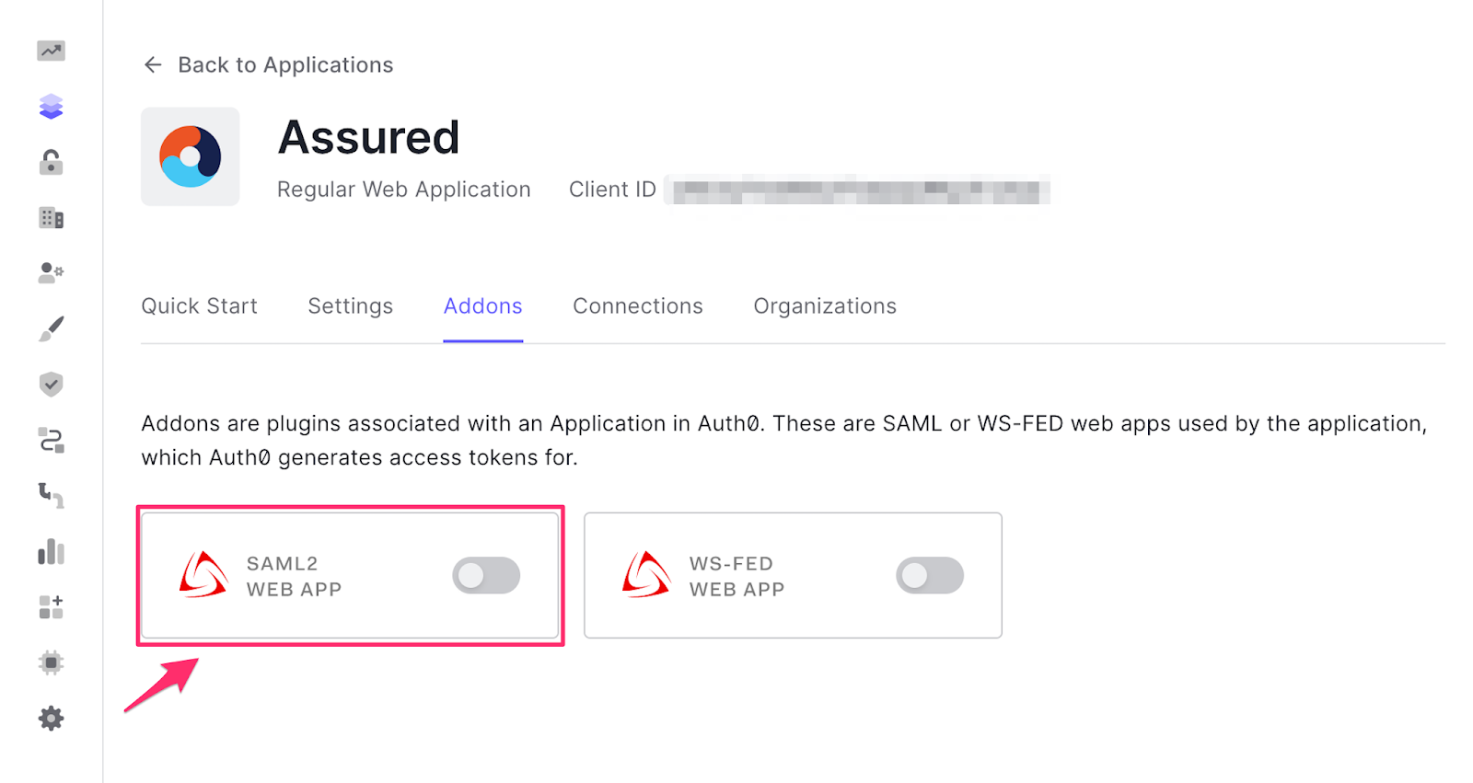1473x783 pixels.
Task: Open the Settings gear icon in sidebar
Action: pyautogui.click(x=52, y=719)
